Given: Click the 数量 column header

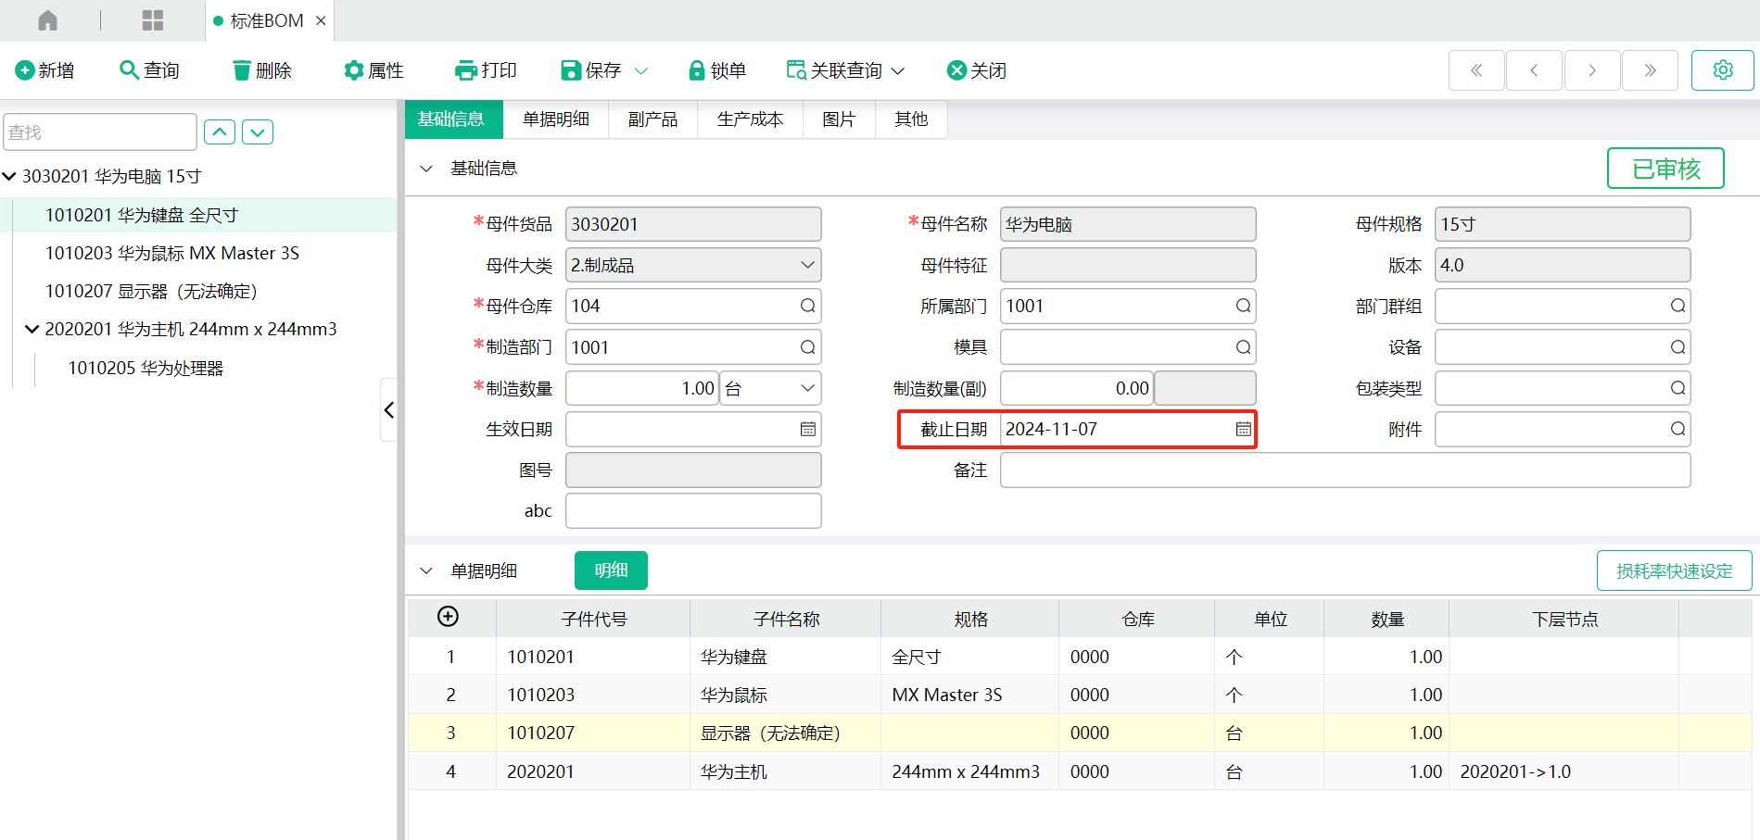Looking at the screenshot, I should point(1386,620).
